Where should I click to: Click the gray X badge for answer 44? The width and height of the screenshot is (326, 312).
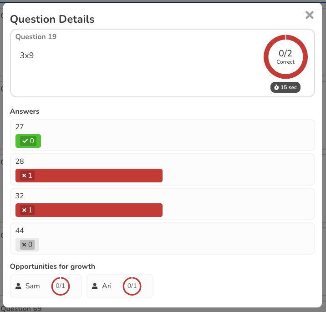27,245
